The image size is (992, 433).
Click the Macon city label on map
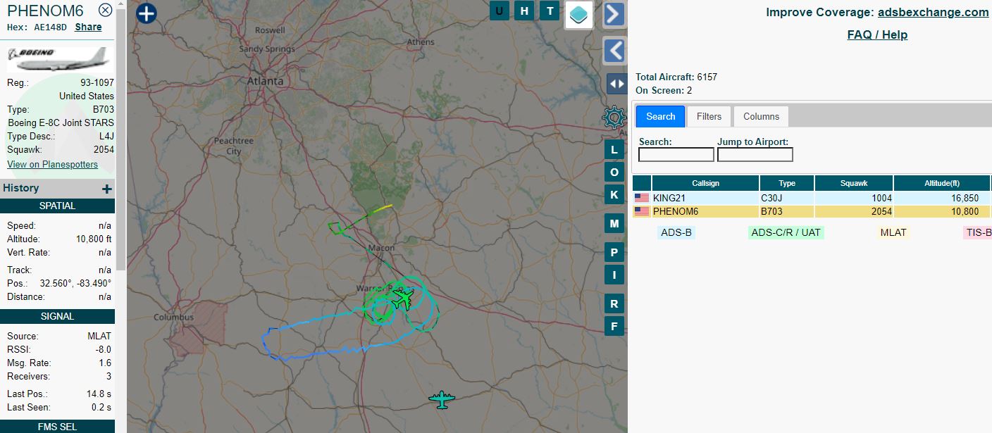(x=381, y=248)
